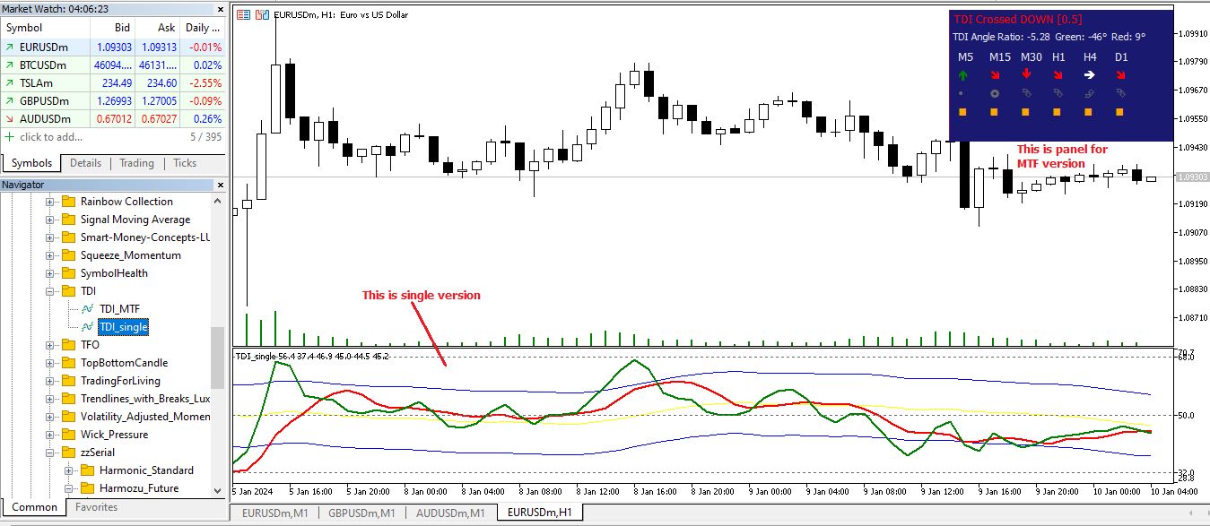The width and height of the screenshot is (1210, 526).
Task: Click the Navigator vertical scrollbar thumb
Action: [217, 358]
